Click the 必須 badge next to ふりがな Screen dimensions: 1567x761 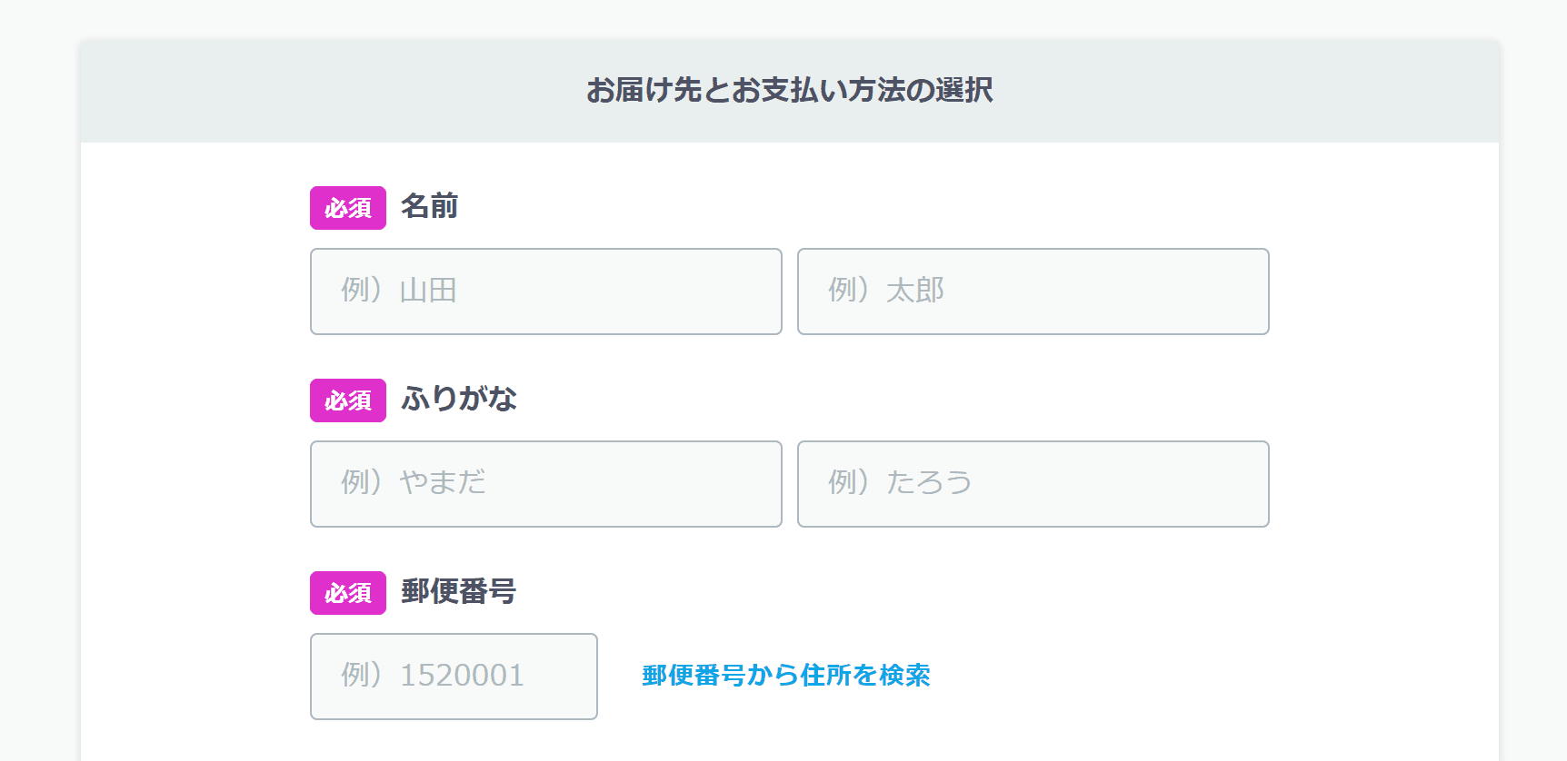click(348, 400)
